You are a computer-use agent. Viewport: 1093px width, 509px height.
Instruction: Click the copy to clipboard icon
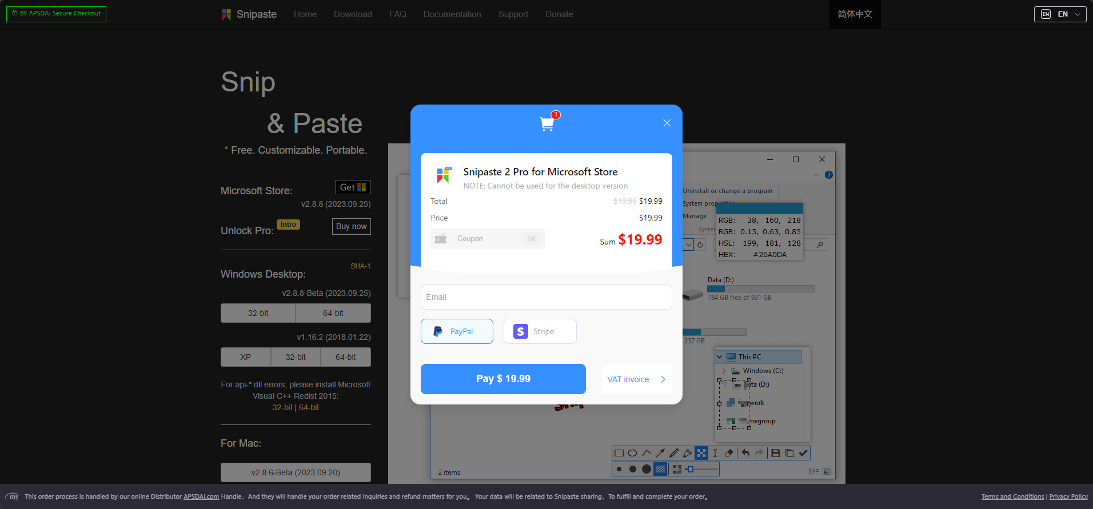[789, 453]
